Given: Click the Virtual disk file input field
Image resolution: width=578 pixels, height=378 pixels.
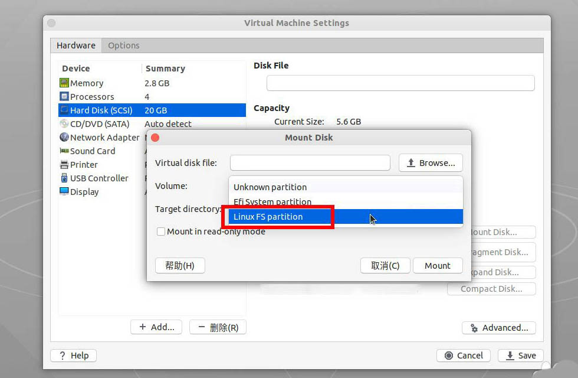Looking at the screenshot, I should click(x=310, y=162).
